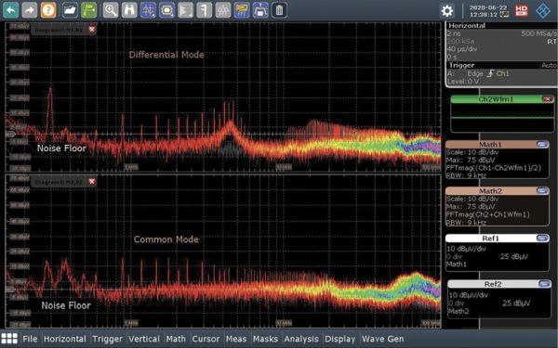The height and width of the screenshot is (348, 558).
Task: Open the Horizontal settings panel
Action: [467, 26]
